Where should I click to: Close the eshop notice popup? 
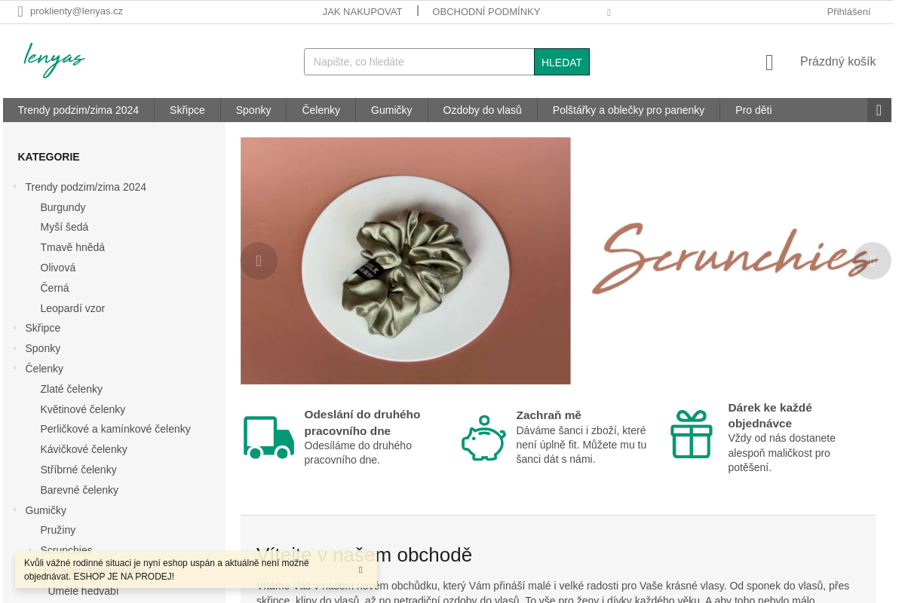[x=360, y=570]
